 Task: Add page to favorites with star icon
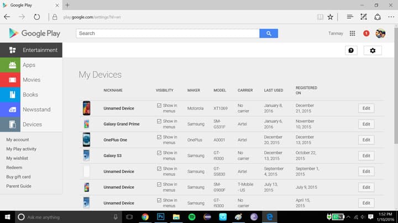coord(330,17)
